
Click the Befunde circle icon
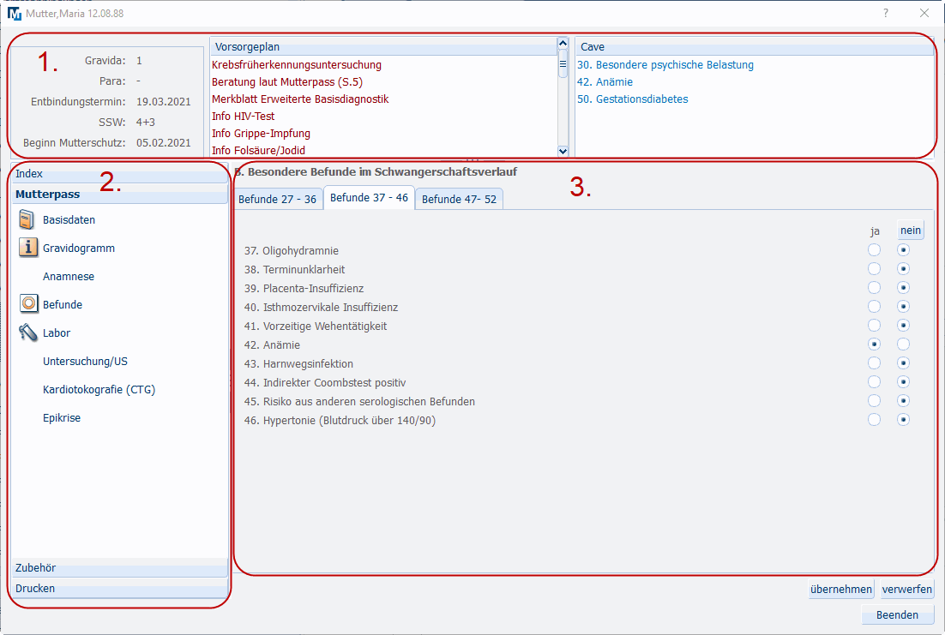click(x=28, y=303)
